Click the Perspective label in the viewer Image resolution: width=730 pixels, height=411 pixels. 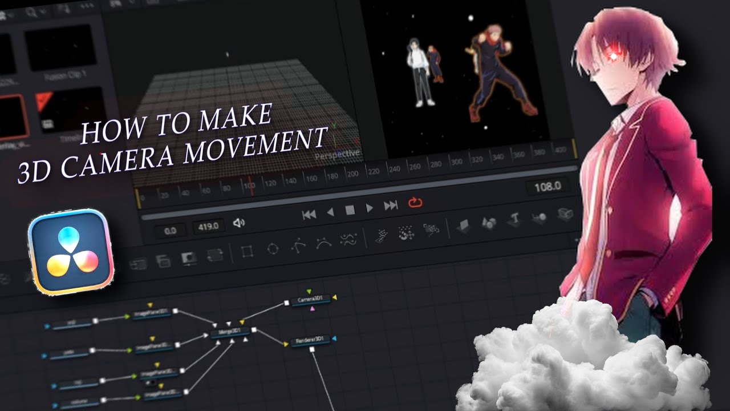coord(338,154)
